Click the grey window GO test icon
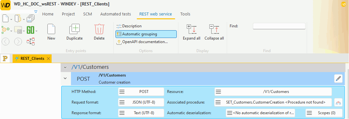 (x=18, y=30)
